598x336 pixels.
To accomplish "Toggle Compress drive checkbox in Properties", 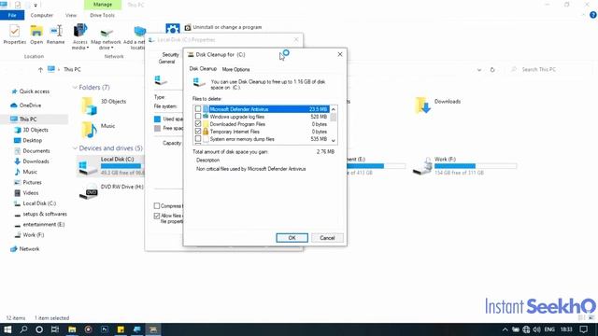I will coord(157,205).
